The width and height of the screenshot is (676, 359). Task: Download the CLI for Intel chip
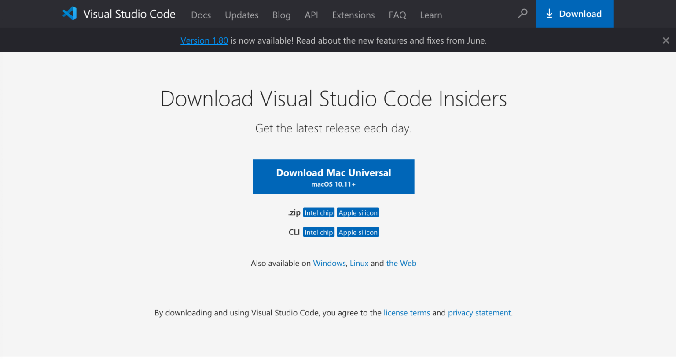(318, 232)
